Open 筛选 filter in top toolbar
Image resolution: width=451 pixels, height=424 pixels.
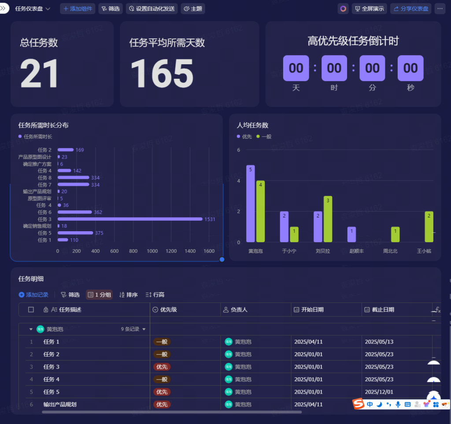click(111, 9)
